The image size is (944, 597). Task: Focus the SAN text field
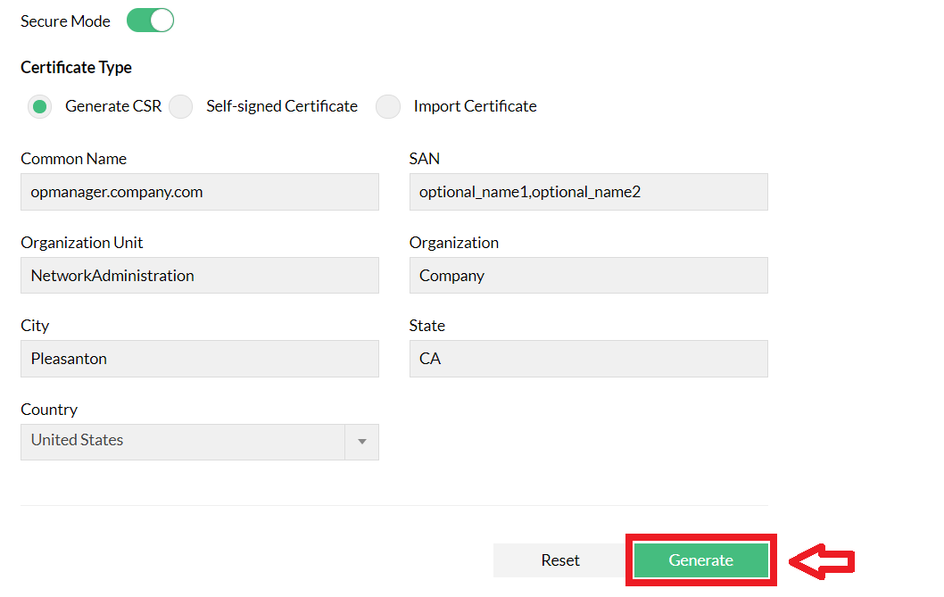tap(588, 192)
